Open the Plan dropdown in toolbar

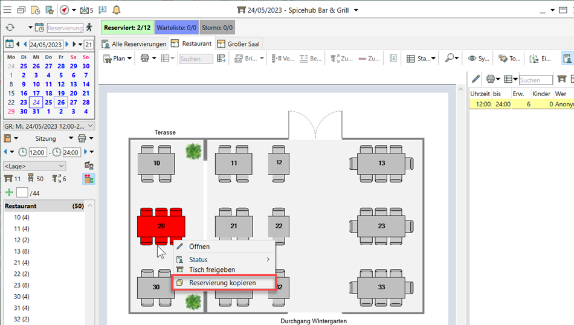point(118,59)
